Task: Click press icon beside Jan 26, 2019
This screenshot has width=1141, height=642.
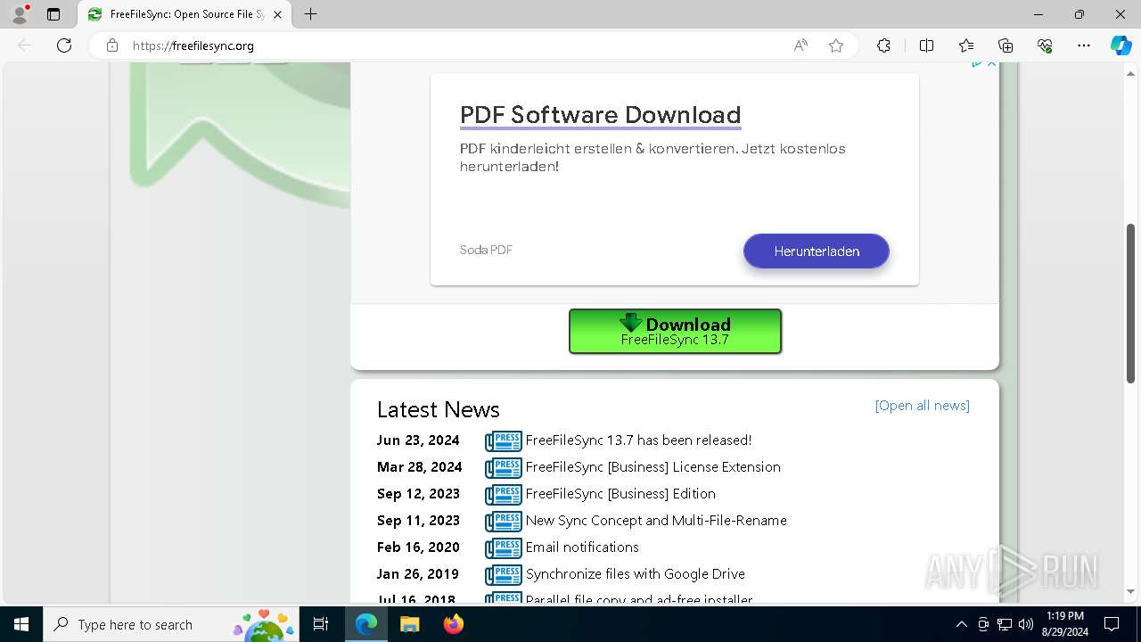Action: tap(504, 575)
